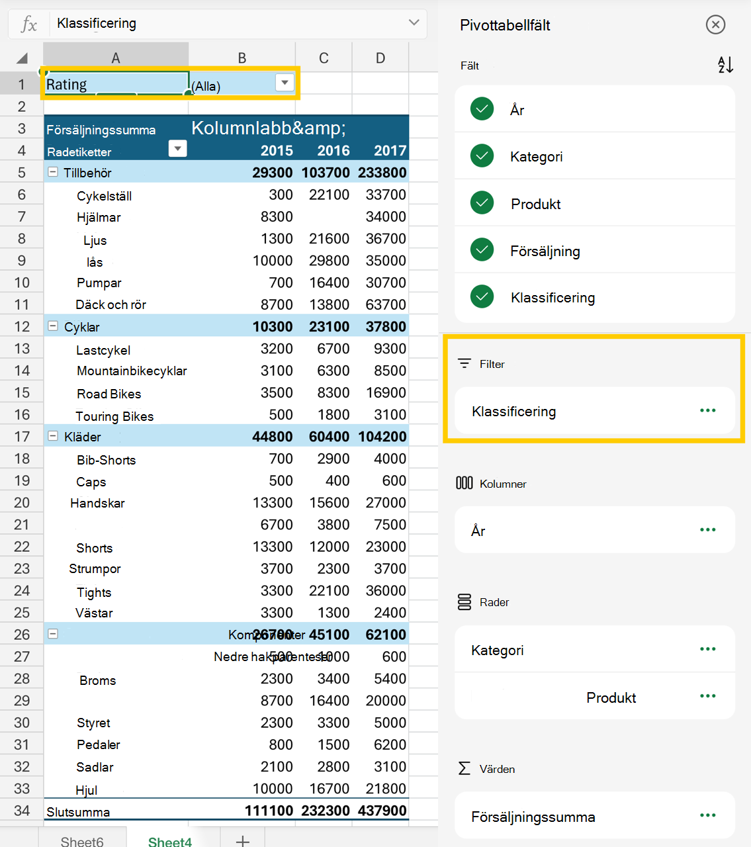Select the Rating cell A1

(116, 84)
